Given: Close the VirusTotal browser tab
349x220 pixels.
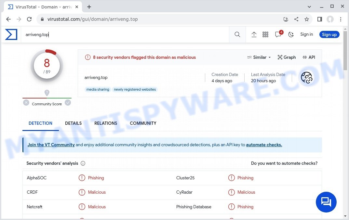Looking at the screenshot, I should tap(77, 7).
